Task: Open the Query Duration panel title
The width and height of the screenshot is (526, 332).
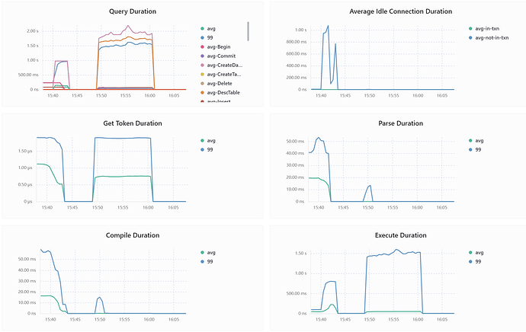Action: point(133,11)
